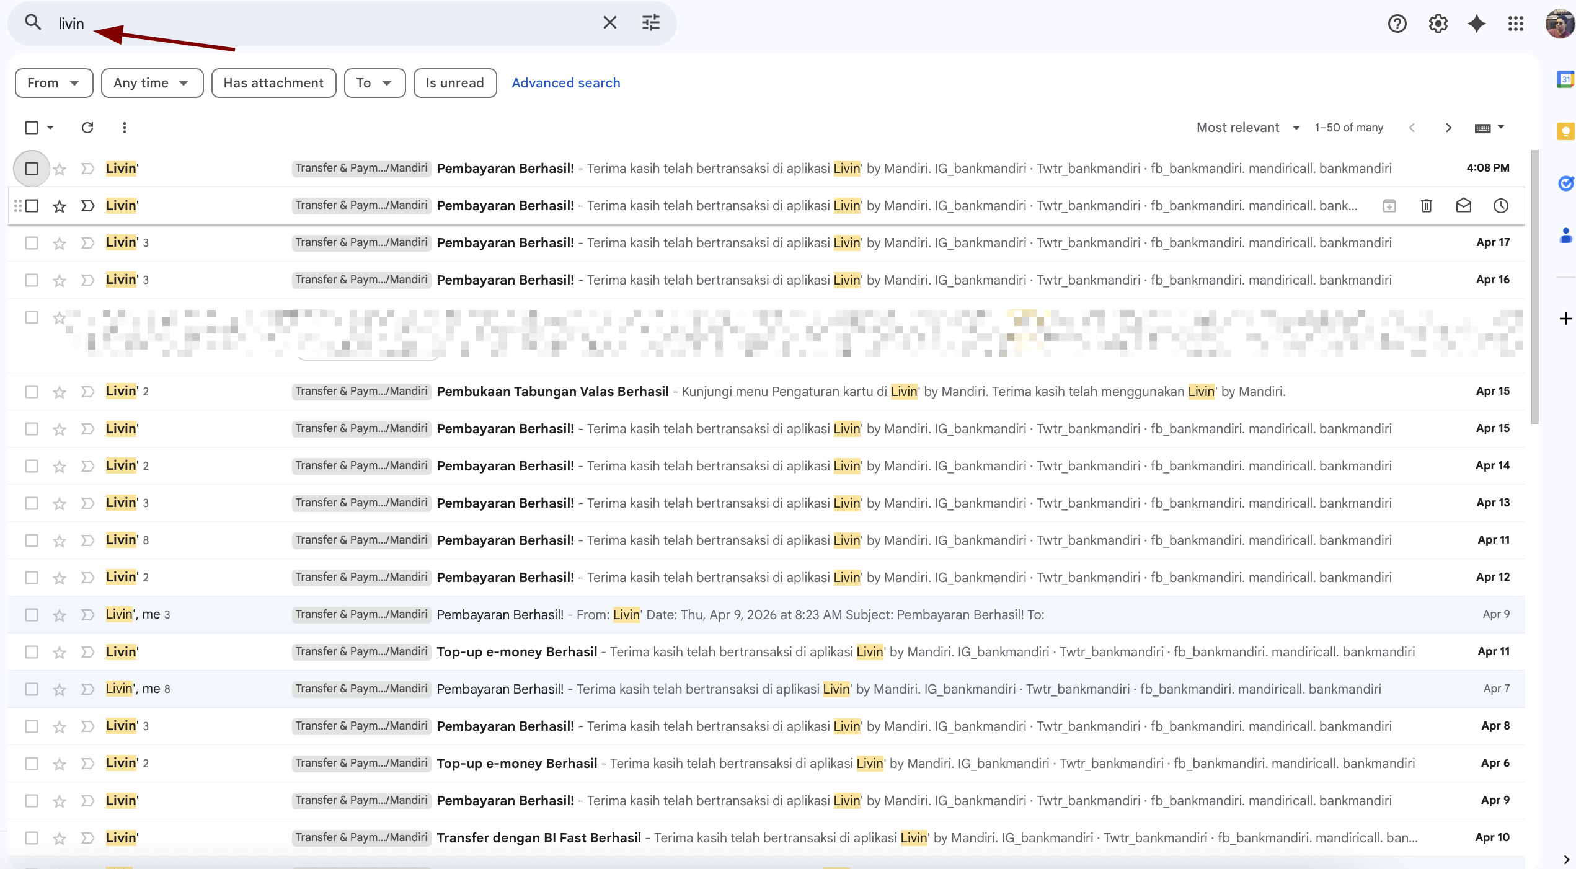Viewport: 1576px width, 869px height.
Task: Open Contacts side panel icon
Action: (1565, 235)
